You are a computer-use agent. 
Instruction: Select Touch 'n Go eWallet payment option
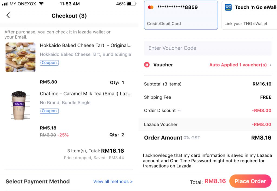pyautogui.click(x=249, y=15)
